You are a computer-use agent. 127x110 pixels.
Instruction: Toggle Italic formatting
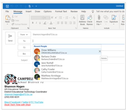pos(36,23)
